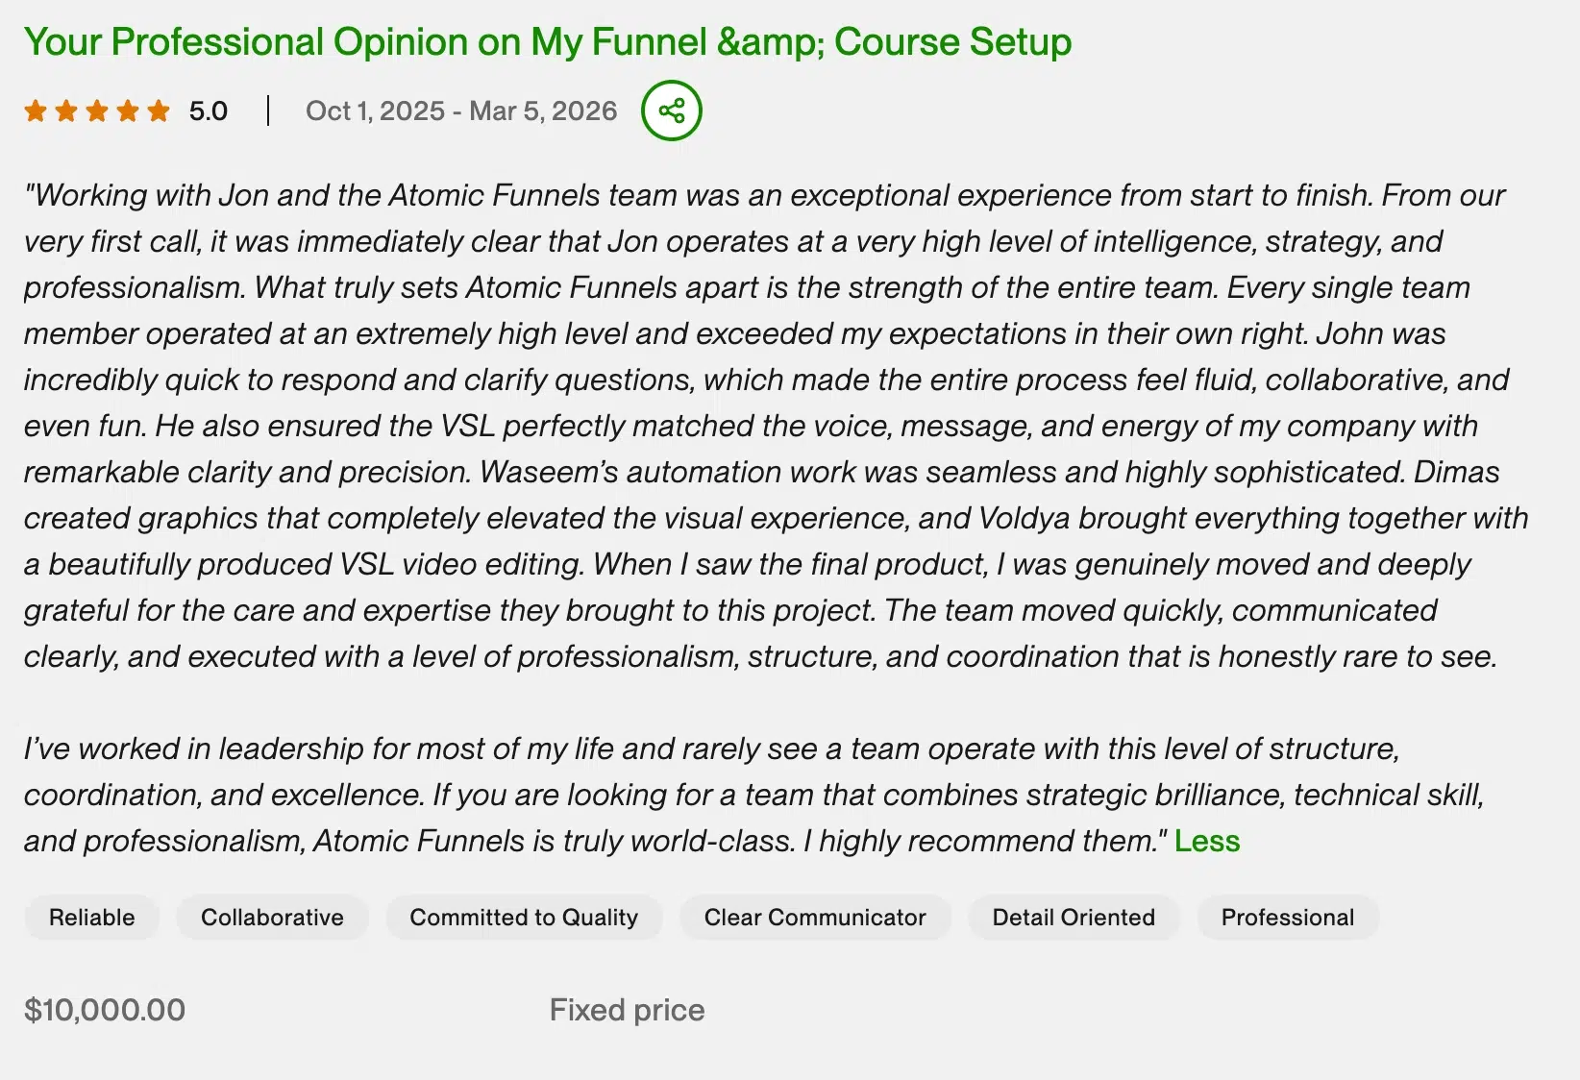Click the second star icon

click(x=65, y=110)
